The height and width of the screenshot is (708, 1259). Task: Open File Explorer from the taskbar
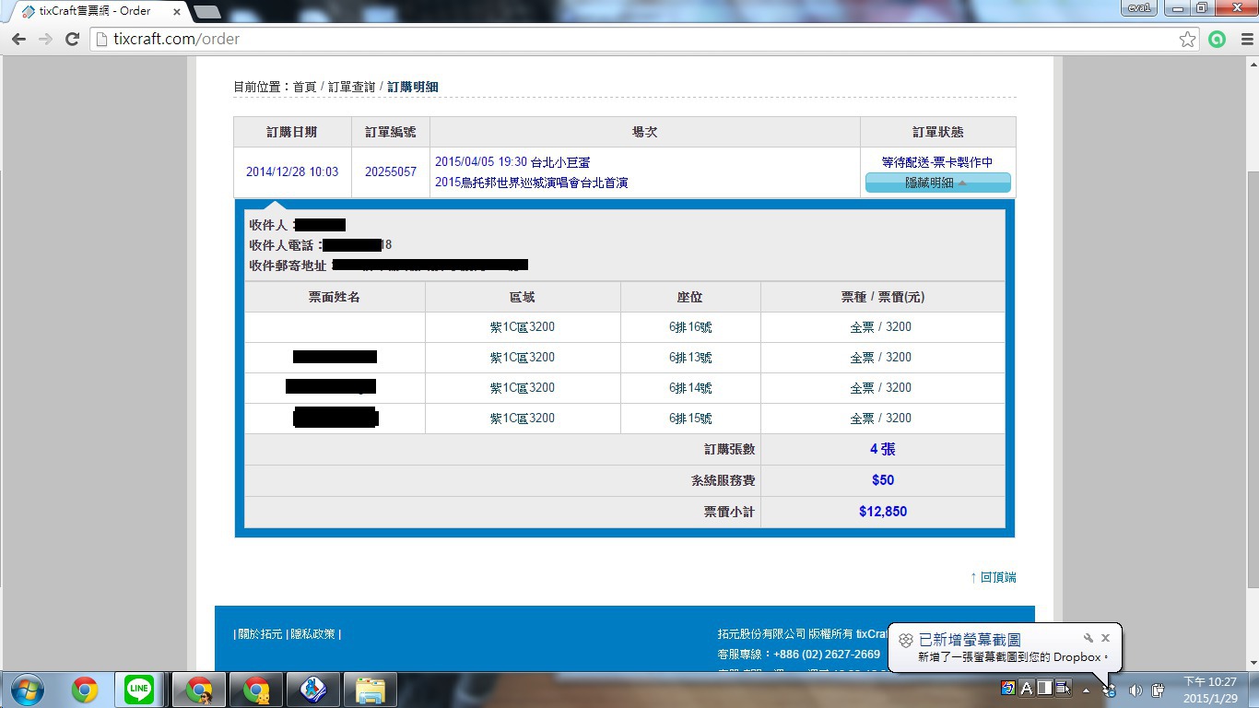pos(371,690)
